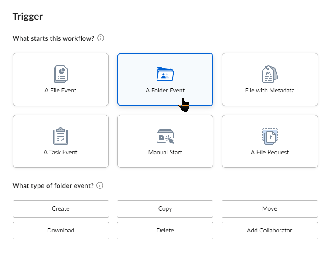The width and height of the screenshot is (328, 256).
Task: Click 'What starts this workflow?' text
Action: 53,38
